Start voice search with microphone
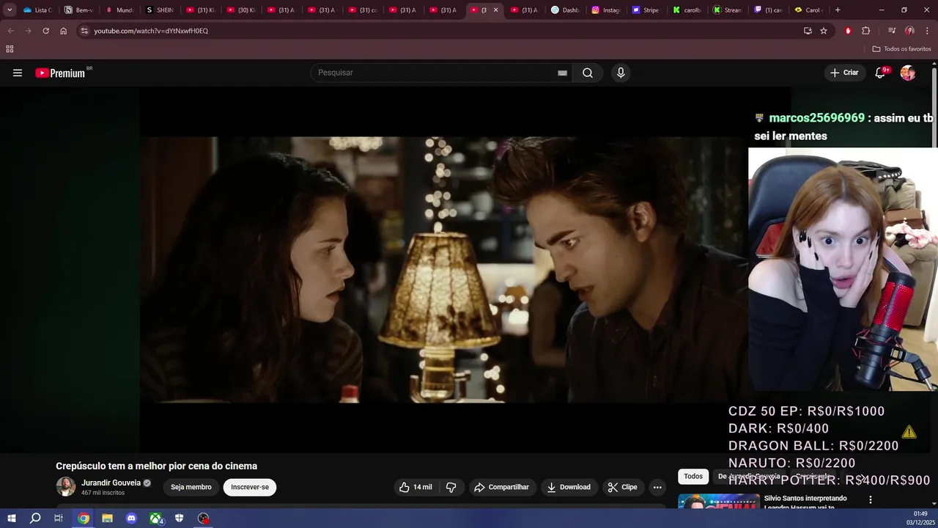Image resolution: width=938 pixels, height=528 pixels. pyautogui.click(x=621, y=73)
